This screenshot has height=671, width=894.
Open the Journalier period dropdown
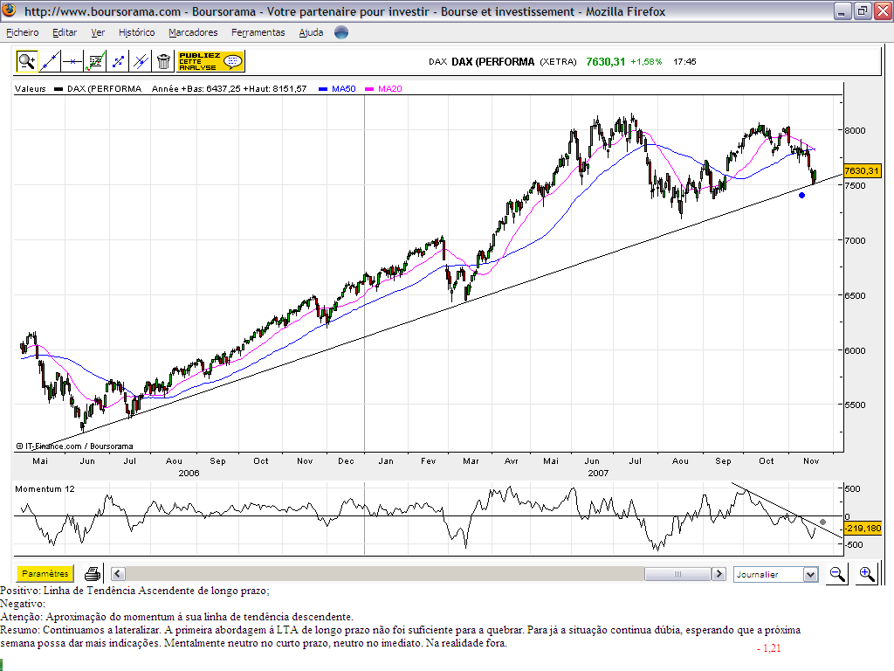776,575
